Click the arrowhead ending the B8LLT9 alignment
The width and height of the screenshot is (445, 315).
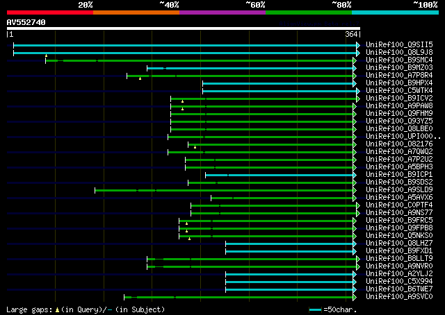358,259
